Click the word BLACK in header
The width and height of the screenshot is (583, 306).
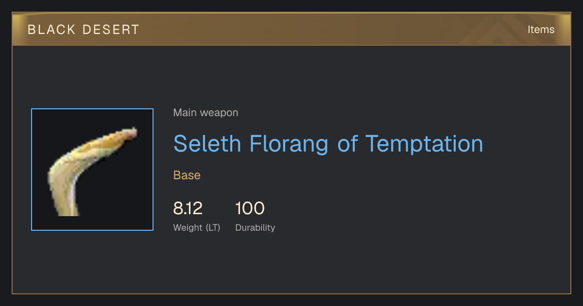point(51,30)
